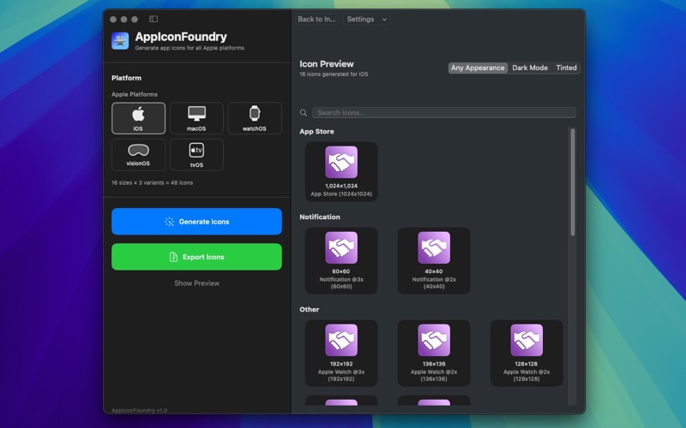The image size is (686, 428).
Task: Toggle the sidebar icon in title bar
Action: coord(153,19)
